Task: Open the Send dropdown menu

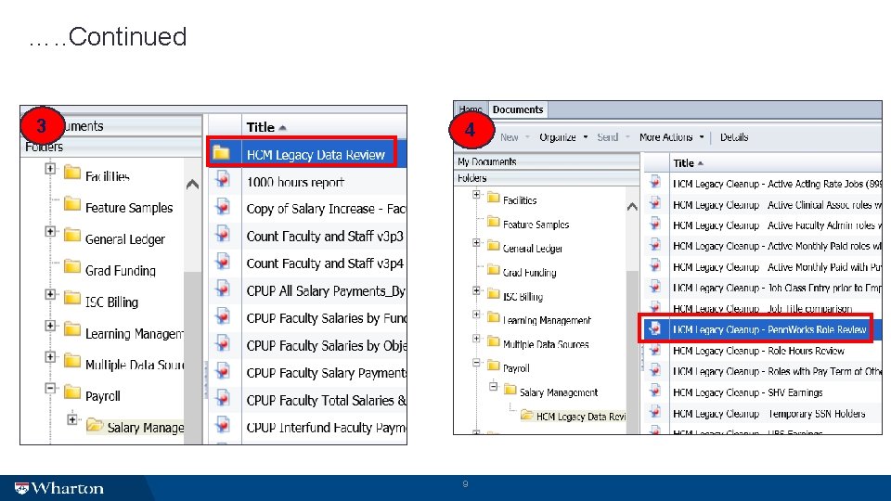Action: point(613,137)
